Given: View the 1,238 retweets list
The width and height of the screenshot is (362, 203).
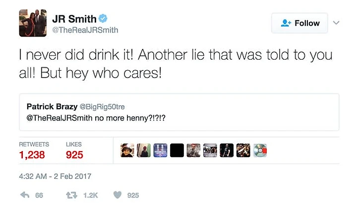Looking at the screenshot, I should [32, 155].
